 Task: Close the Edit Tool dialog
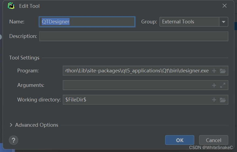224,6
